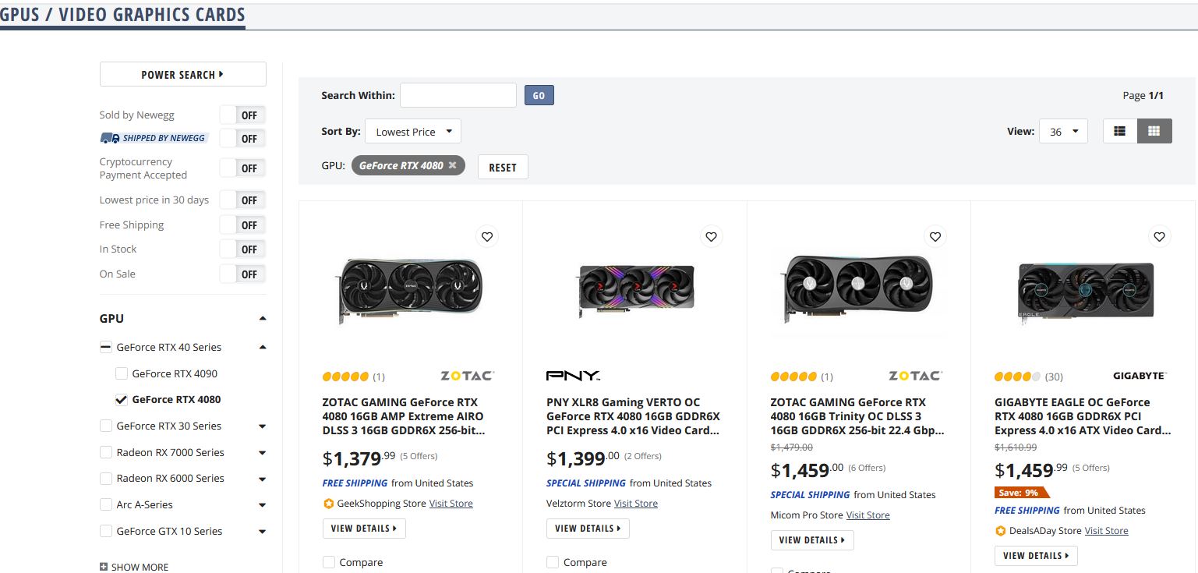Favorite the ZOTAC Trinity OC card

[x=935, y=236]
